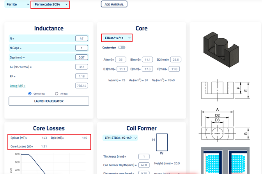
Task: Click the A(mm) dimension field
Action: (120, 59)
